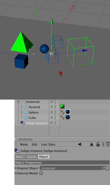Toggle the lock element icon
The width and height of the screenshot is (110, 185).
pyautogui.click(x=98, y=144)
